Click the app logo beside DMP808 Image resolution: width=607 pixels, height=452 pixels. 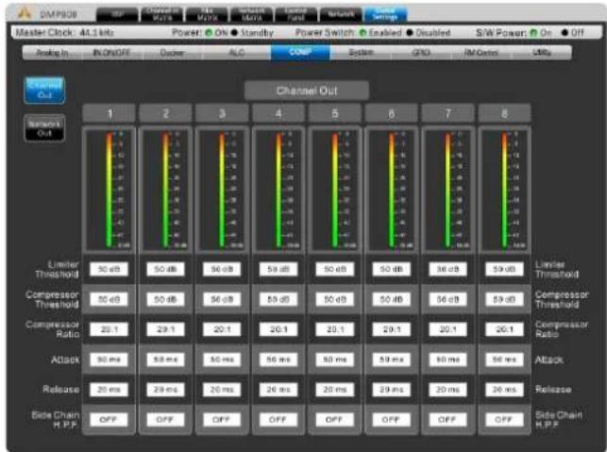[25, 14]
